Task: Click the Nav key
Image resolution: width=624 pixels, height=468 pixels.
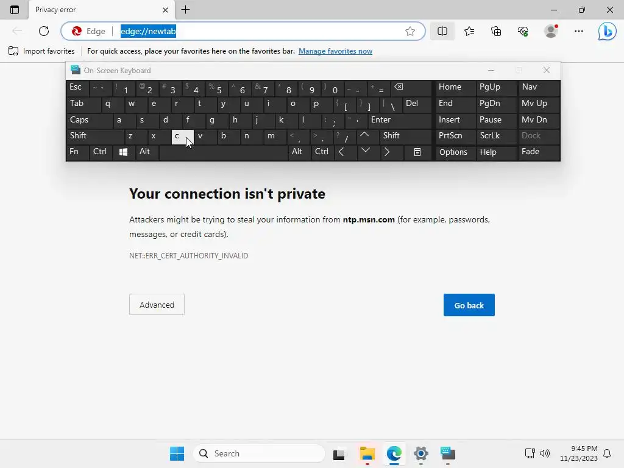Action: click(x=539, y=88)
